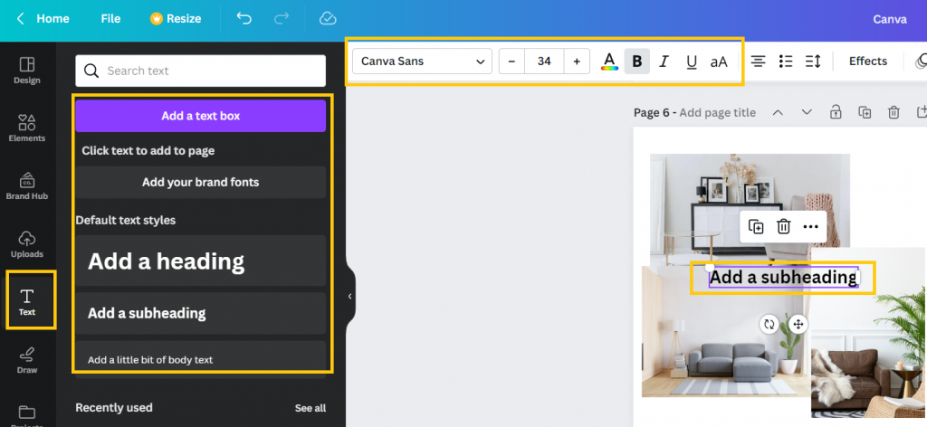Select the Text sidebar tab
The image size is (927, 427).
coord(27,301)
